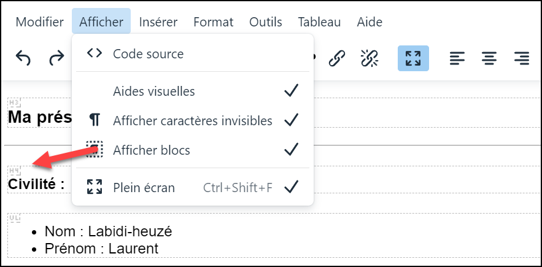Align text left with toolbar icon
The image size is (542, 267).
coord(457,58)
